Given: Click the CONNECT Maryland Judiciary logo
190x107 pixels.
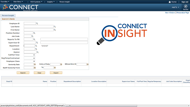Looking at the screenshot, I should point(20,7).
